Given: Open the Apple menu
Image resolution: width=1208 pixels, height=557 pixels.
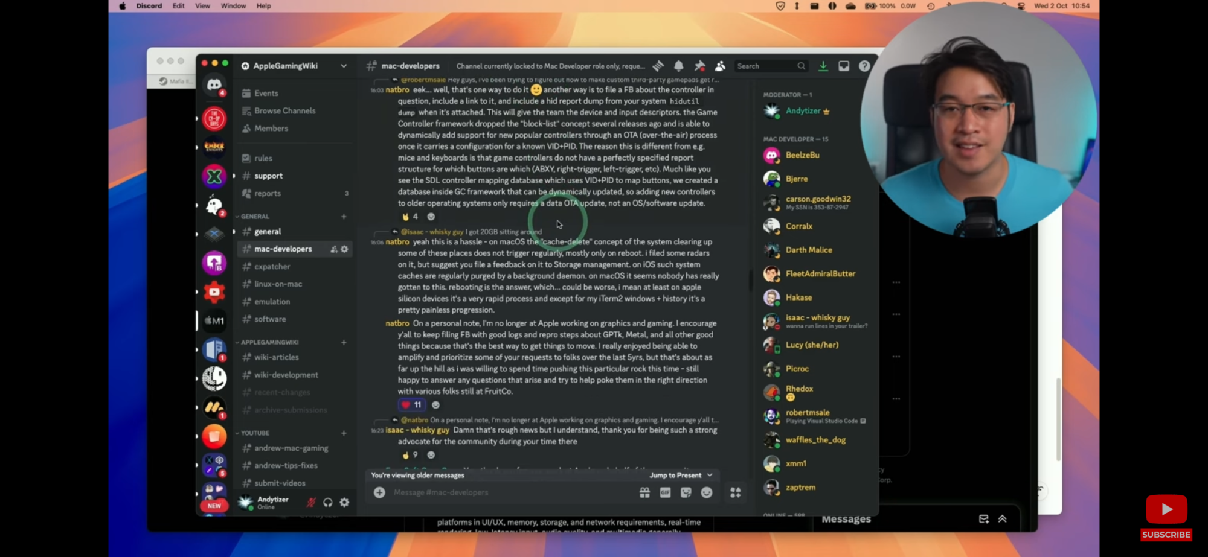Looking at the screenshot, I should [x=123, y=6].
